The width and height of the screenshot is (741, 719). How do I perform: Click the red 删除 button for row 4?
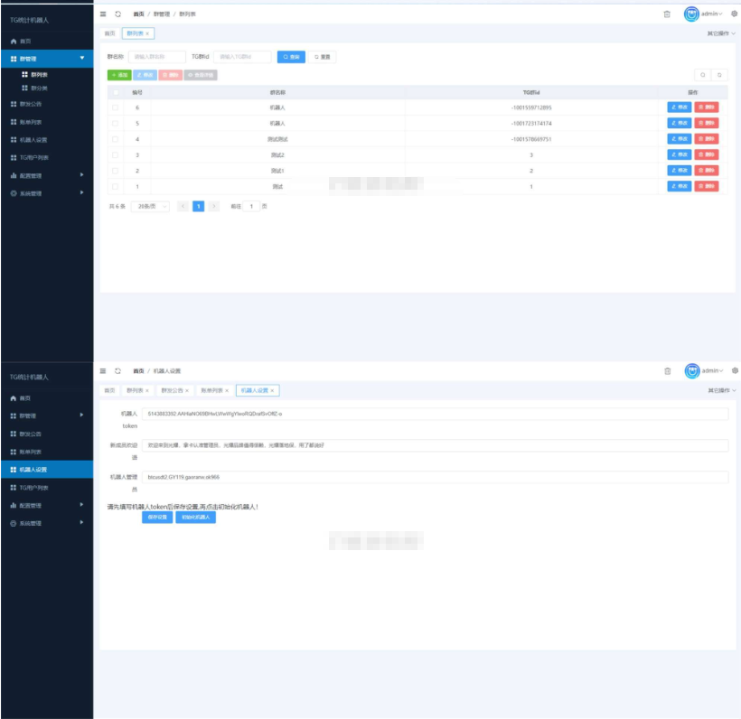[707, 139]
